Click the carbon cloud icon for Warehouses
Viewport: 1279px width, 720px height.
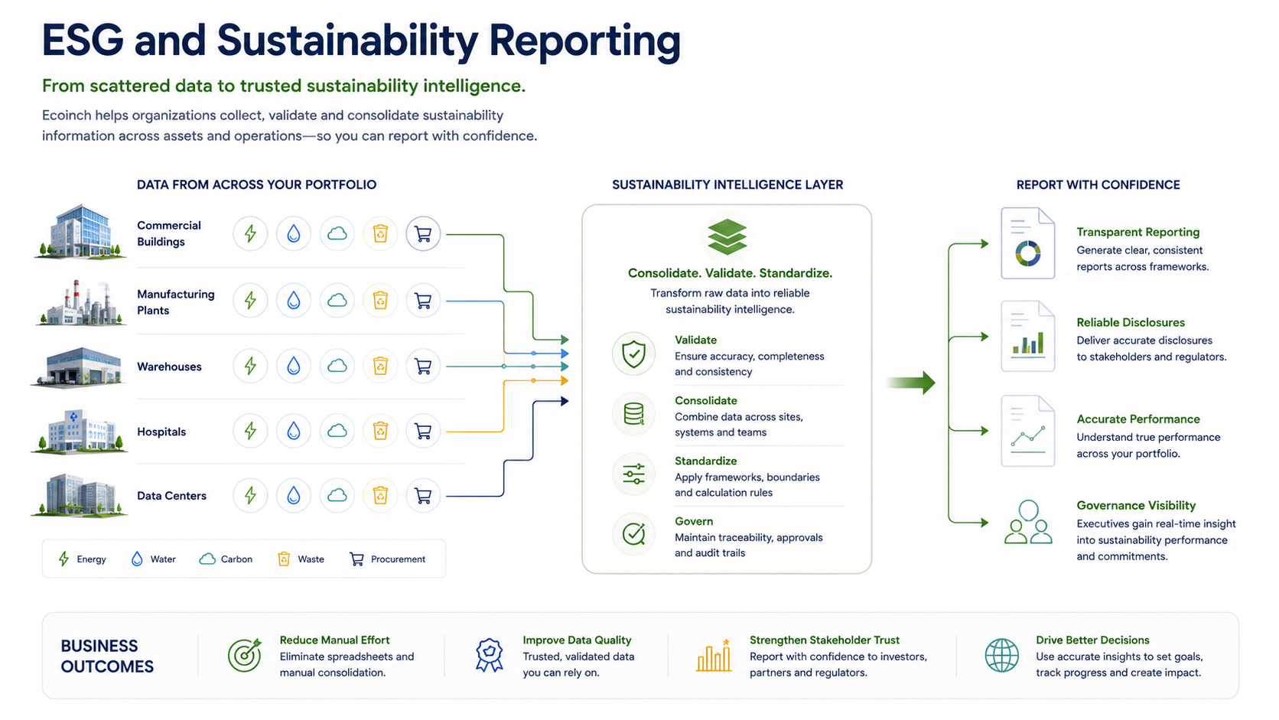click(x=337, y=367)
